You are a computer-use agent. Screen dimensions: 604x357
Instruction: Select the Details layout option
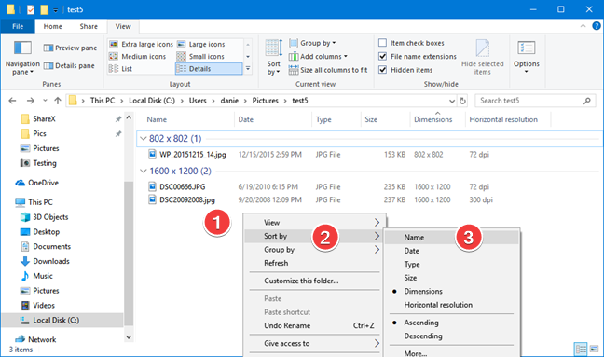(209, 69)
